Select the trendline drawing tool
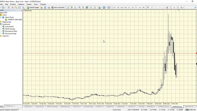Viewport: 197px width, 111px height. click(x=163, y=7)
